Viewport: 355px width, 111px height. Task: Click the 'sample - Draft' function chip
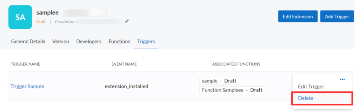pos(219,81)
